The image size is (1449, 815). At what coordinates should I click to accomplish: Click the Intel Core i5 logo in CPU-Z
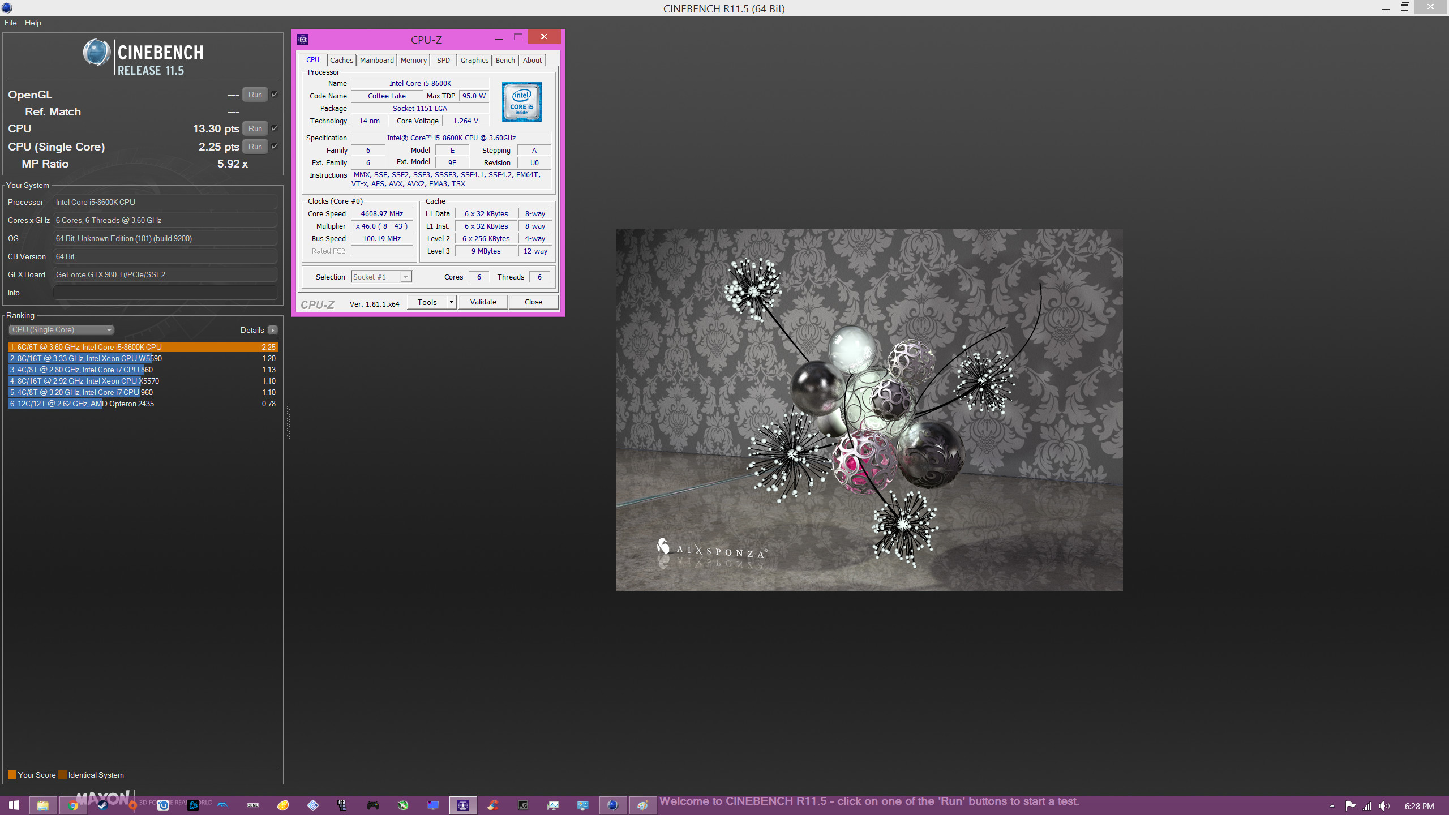click(x=522, y=102)
